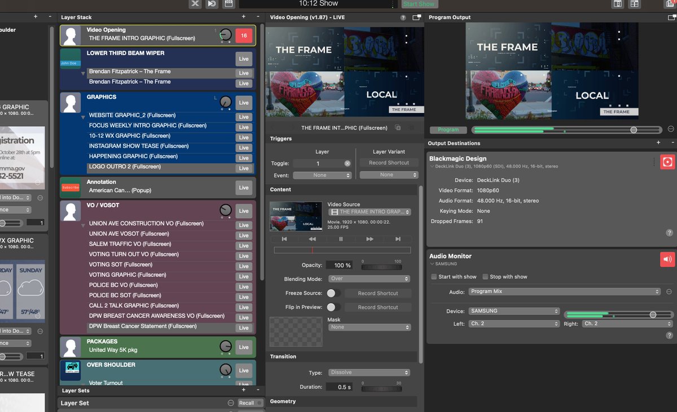Image resolution: width=677 pixels, height=412 pixels.
Task: Open the Event trigger dropdown
Action: 322,175
